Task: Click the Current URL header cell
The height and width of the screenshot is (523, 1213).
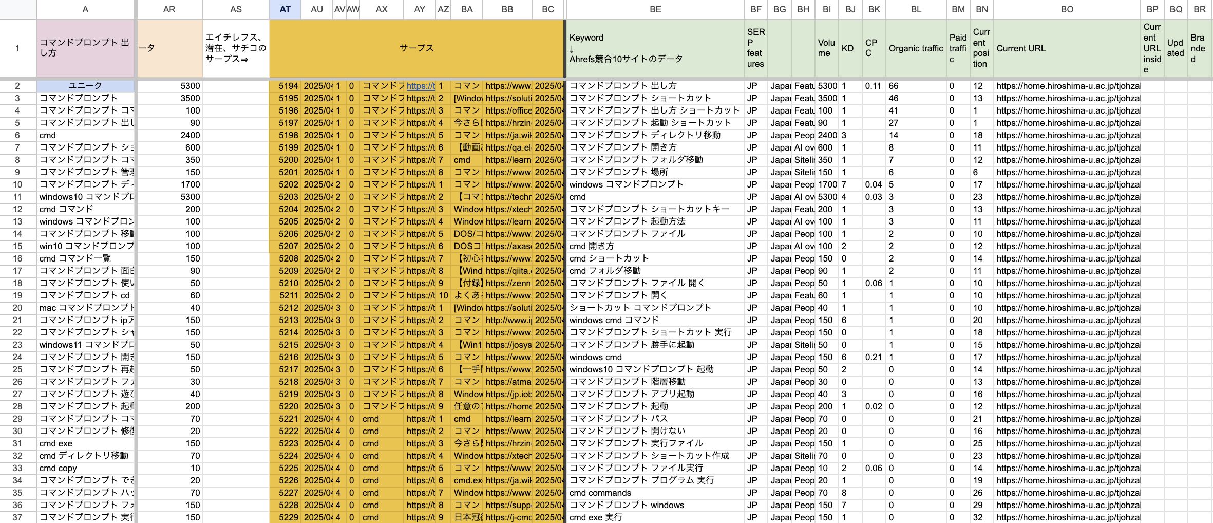Action: click(1067, 48)
